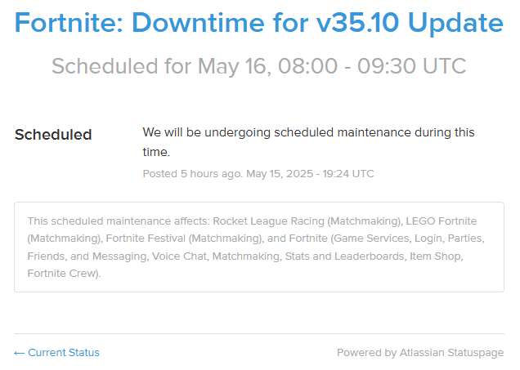Click Fortnite Festival (Matchmaking) text
This screenshot has height=370, width=520.
click(x=184, y=238)
